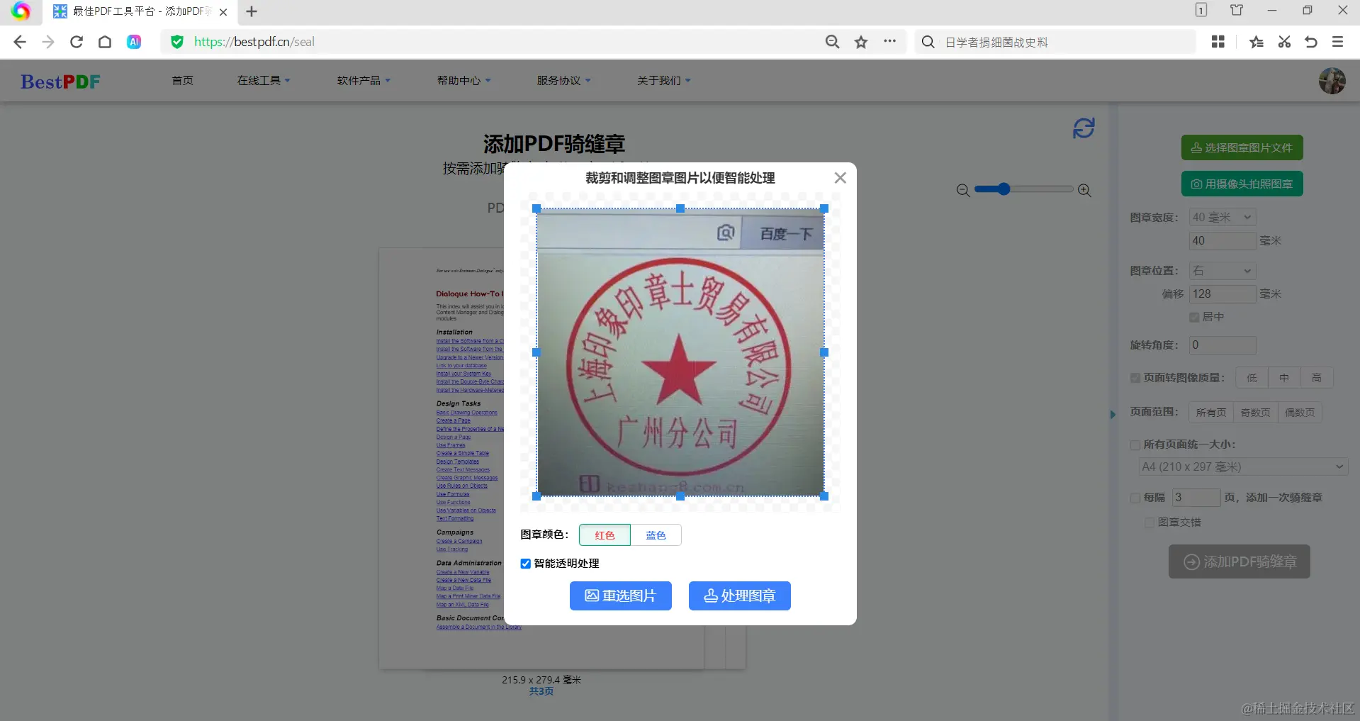
Task: Click the 处理图章 button
Action: point(740,596)
